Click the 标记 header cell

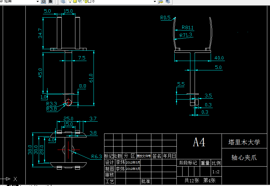109,156
